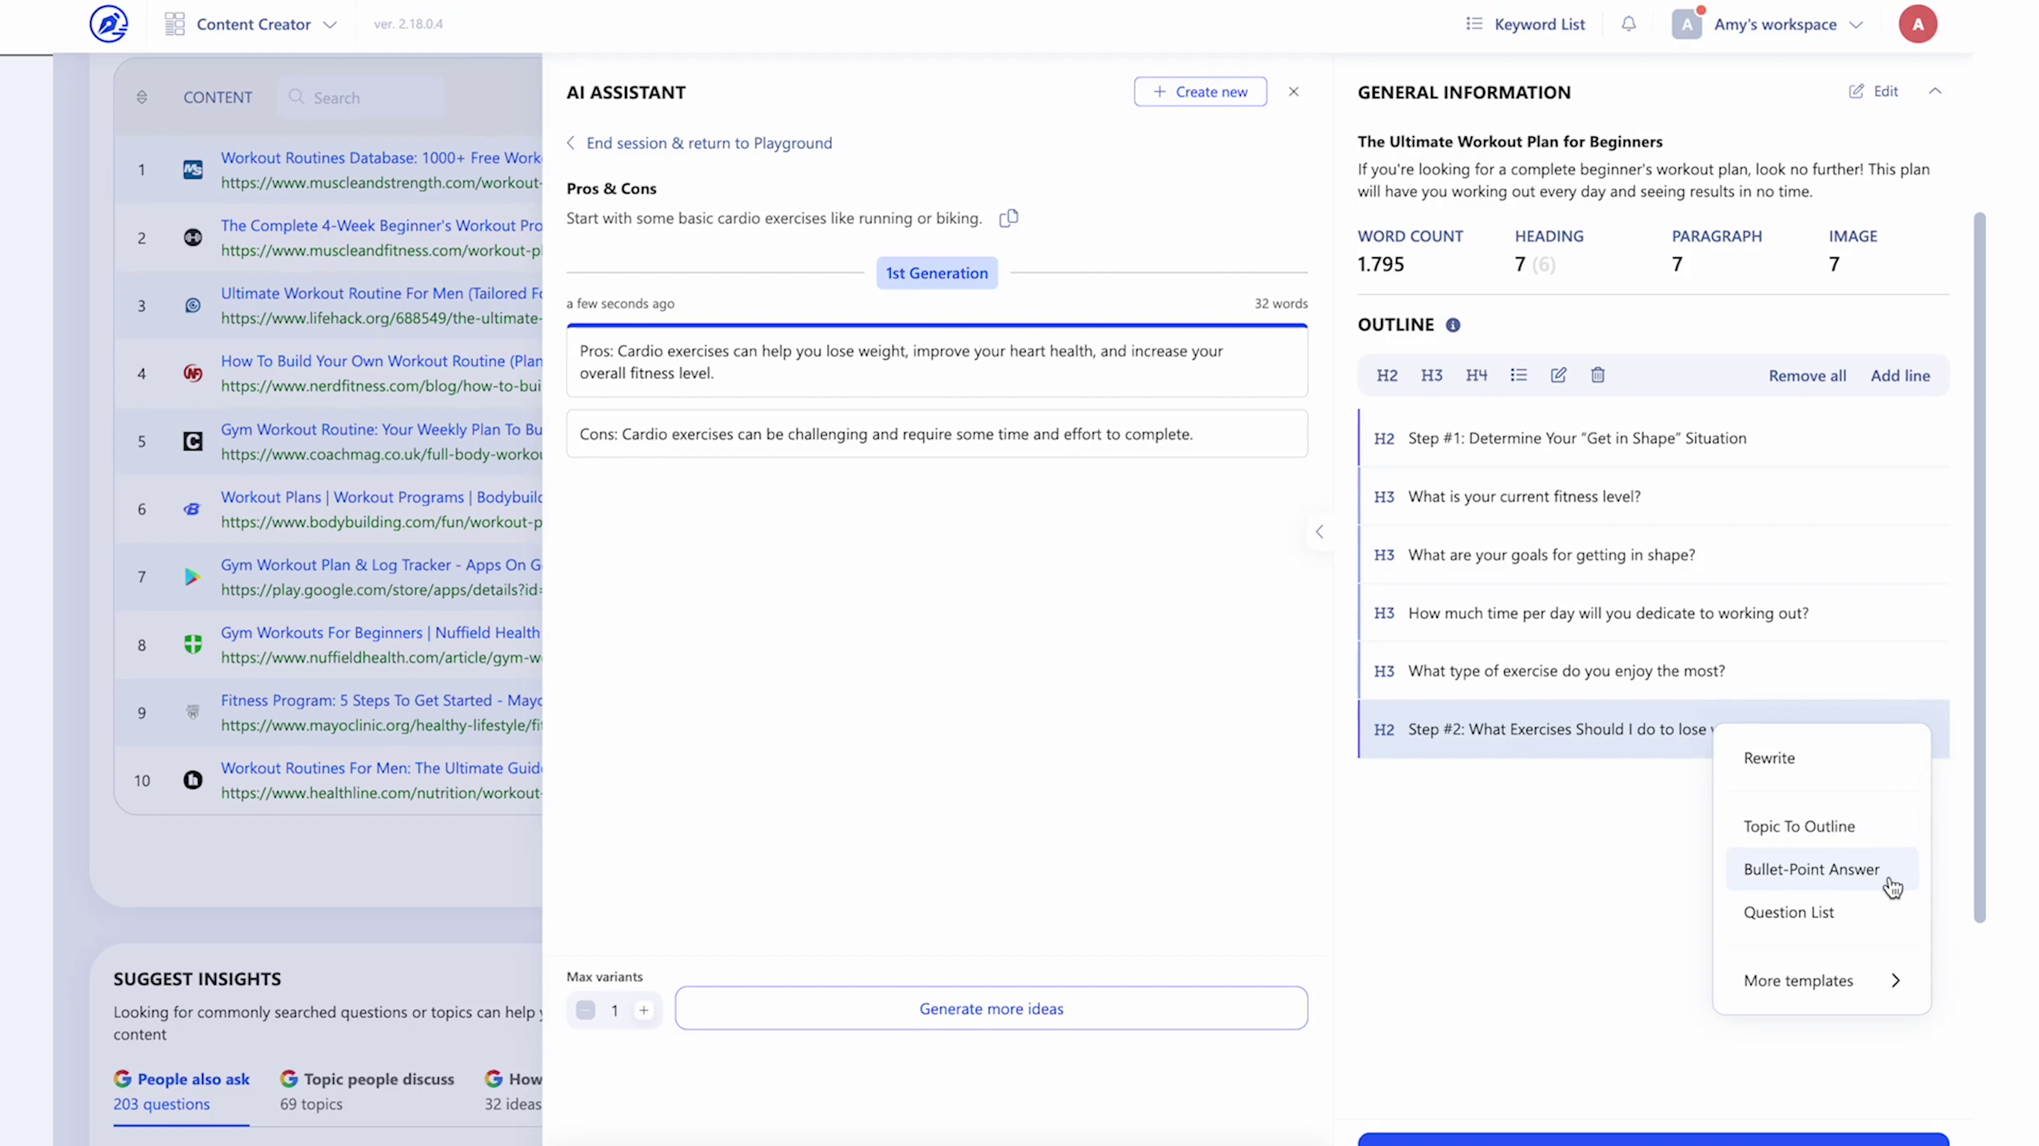Select the H4 heading format icon
Screen dimensions: 2039x1146
coord(1477,375)
